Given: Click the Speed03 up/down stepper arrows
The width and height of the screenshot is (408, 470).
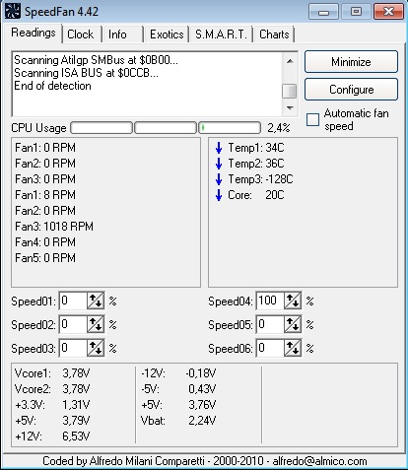Looking at the screenshot, I should point(96,348).
